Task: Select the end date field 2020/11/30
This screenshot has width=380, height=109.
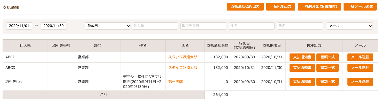Action: point(54,26)
